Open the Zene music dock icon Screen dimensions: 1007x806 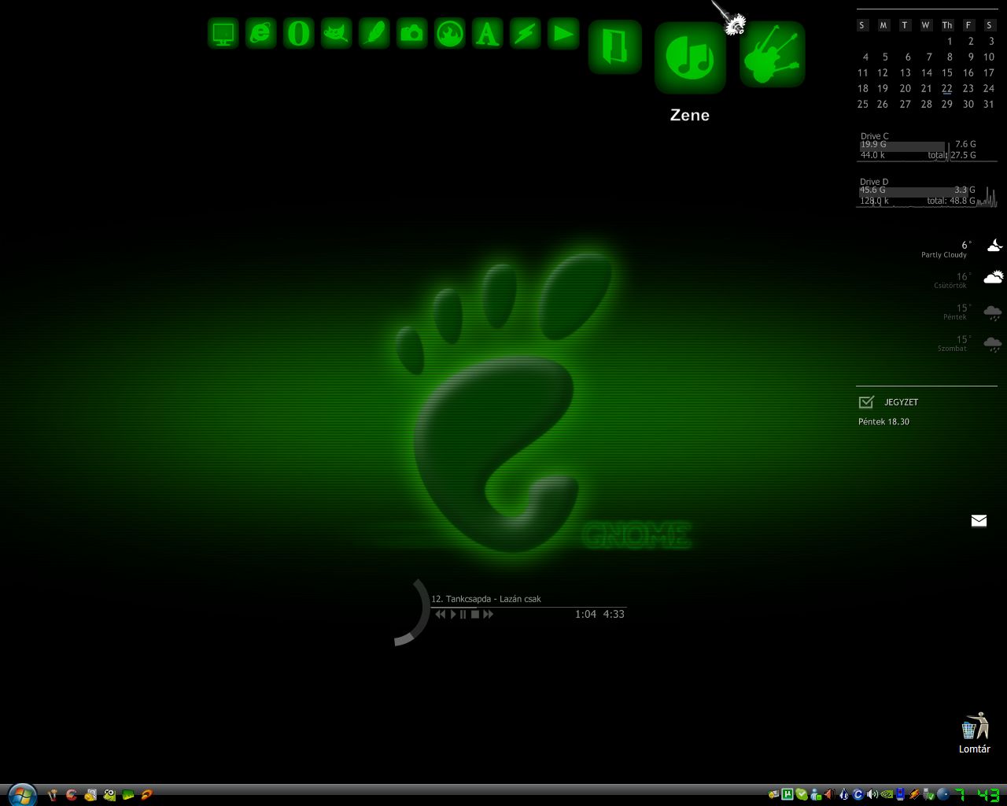690,57
